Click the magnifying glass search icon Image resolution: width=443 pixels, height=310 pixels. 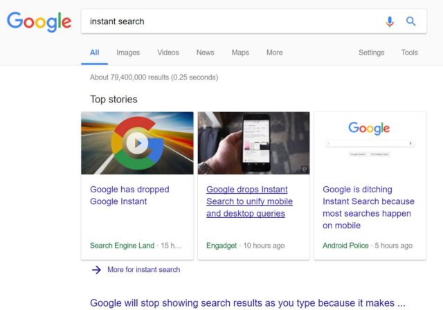click(x=410, y=21)
